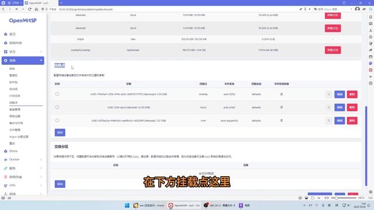Open reading list panel in right sidebar
Screen dimensions: 374x210
(370, 24)
